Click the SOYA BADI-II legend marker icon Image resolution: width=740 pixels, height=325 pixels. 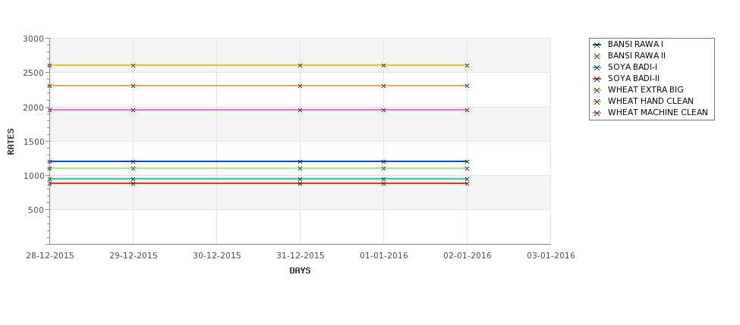point(597,79)
